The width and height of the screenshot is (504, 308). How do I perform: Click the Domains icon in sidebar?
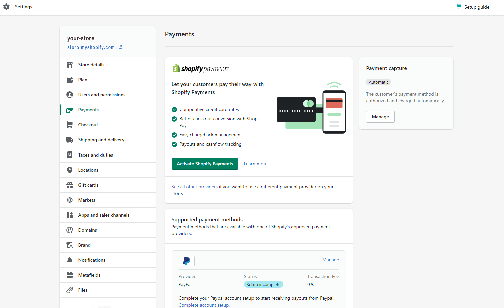click(x=69, y=230)
